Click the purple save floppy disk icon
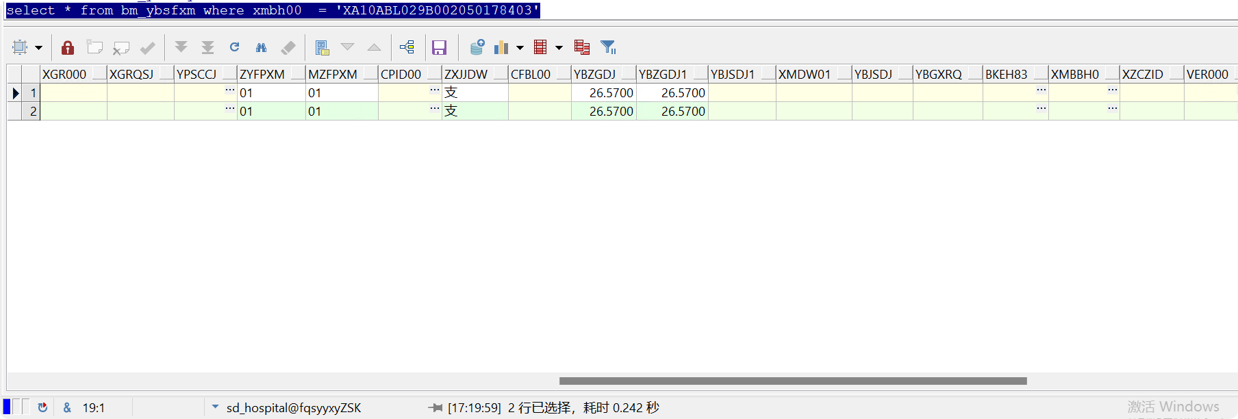This screenshot has height=419, width=1238. pos(439,47)
